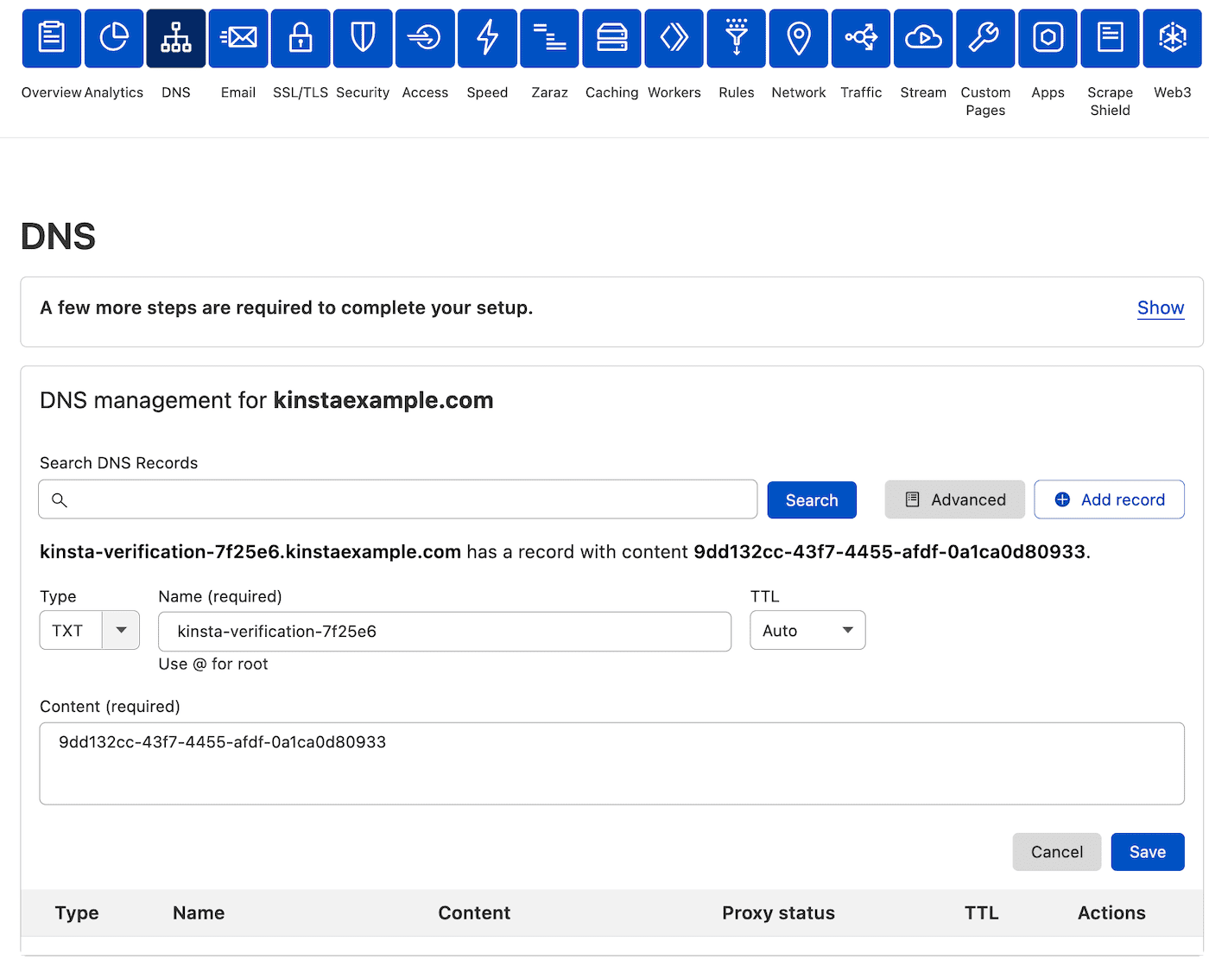Open the record Type dropdown showing TXT

[89, 630]
